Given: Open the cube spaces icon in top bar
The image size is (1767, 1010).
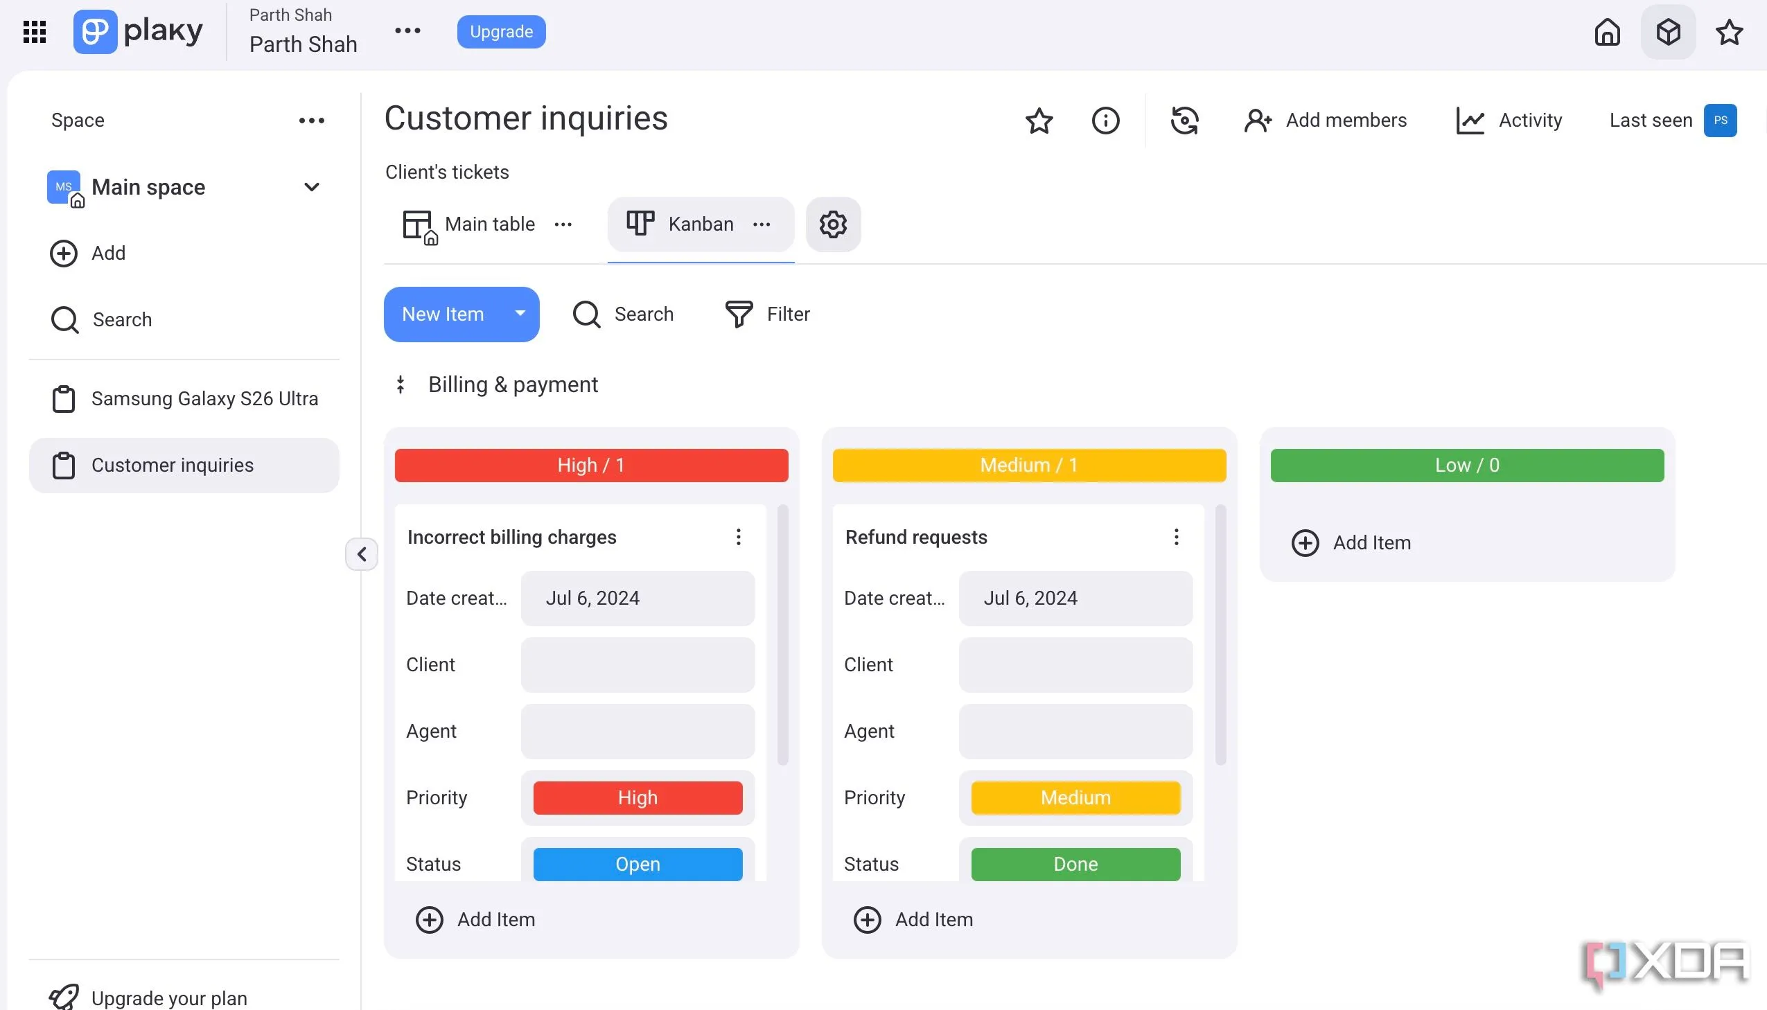Looking at the screenshot, I should pos(1668,31).
